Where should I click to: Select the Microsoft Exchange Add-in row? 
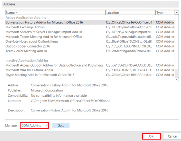[90, 27]
